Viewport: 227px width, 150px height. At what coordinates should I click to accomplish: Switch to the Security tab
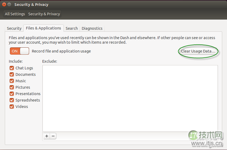pos(14,28)
